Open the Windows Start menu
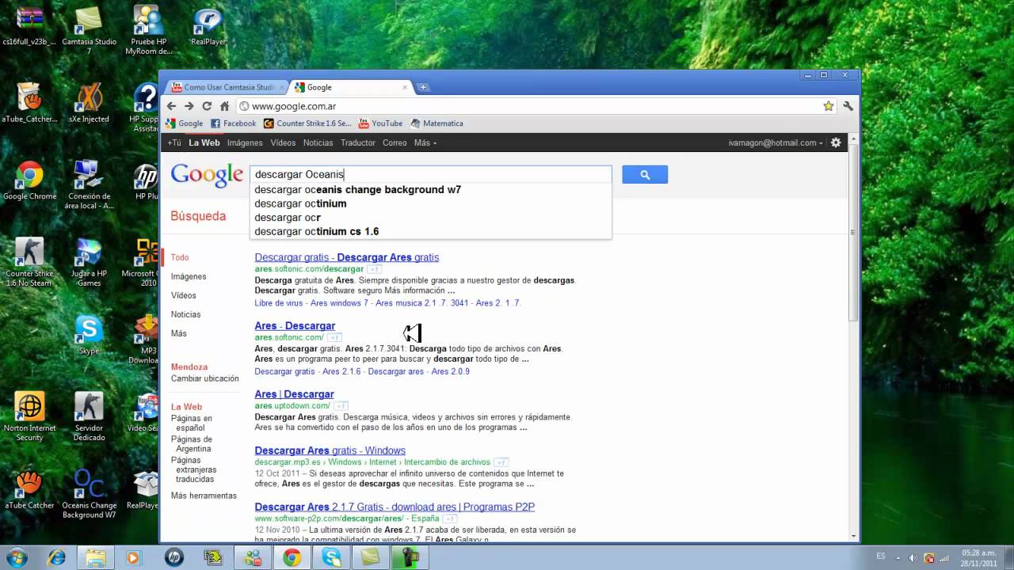 [17, 557]
